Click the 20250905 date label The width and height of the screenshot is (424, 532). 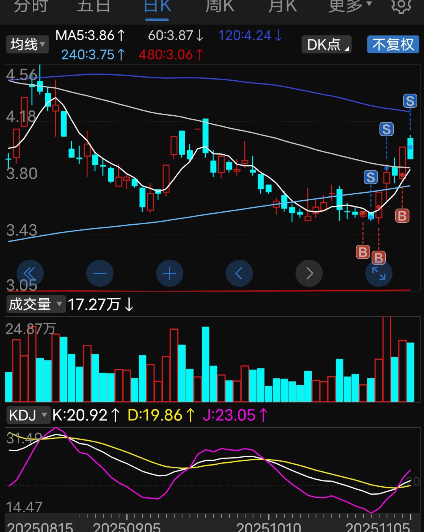pos(127,526)
